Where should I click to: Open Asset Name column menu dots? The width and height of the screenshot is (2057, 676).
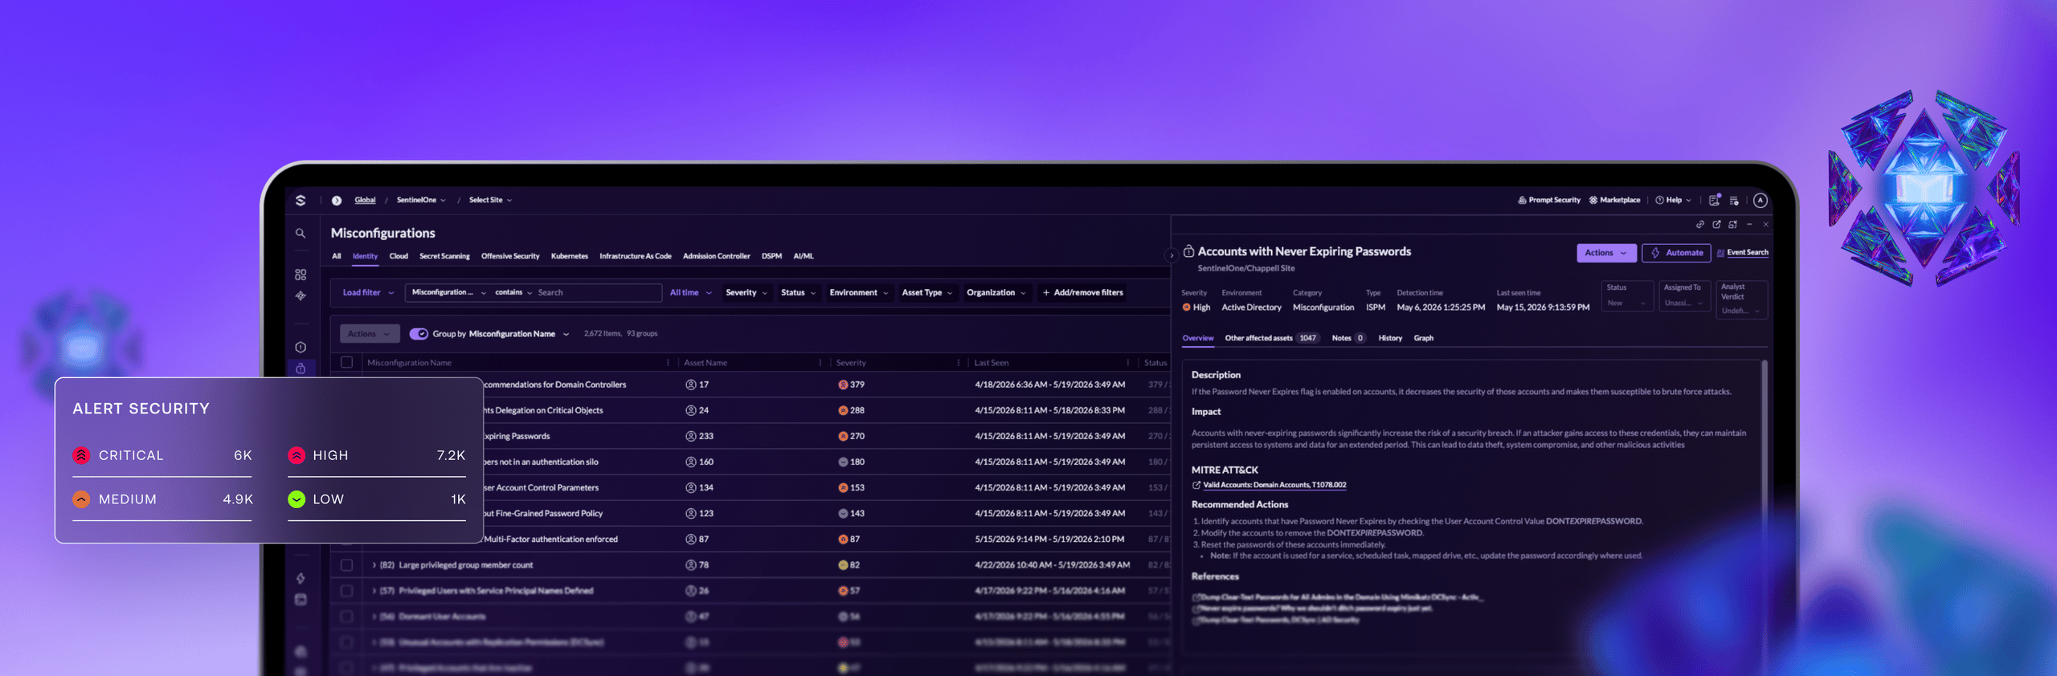(x=820, y=363)
